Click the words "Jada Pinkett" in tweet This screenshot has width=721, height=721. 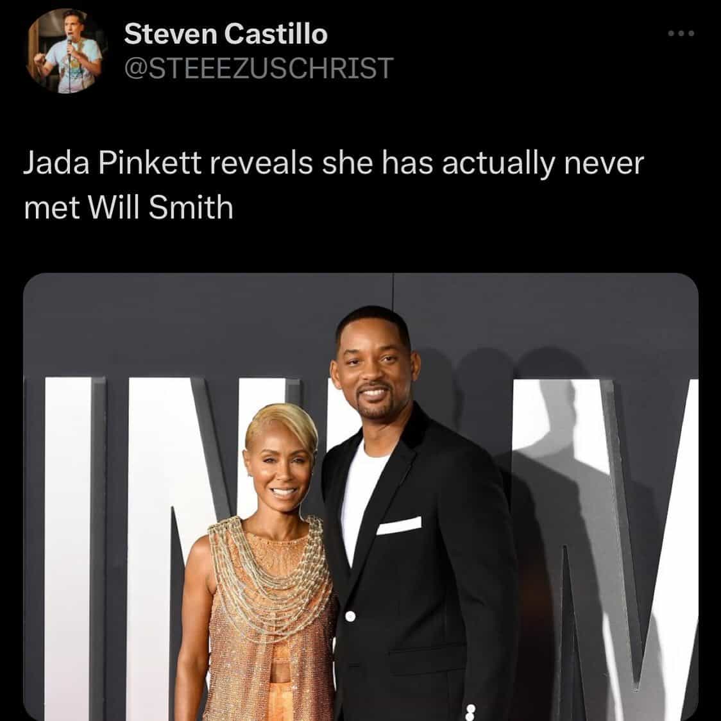coord(112,163)
